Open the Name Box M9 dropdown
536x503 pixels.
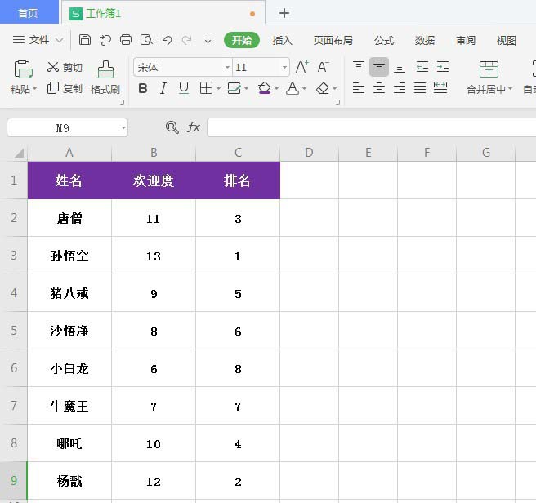click(x=123, y=128)
